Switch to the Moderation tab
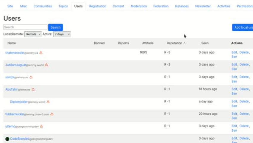The height and width of the screenshot is (143, 253). point(138,6)
